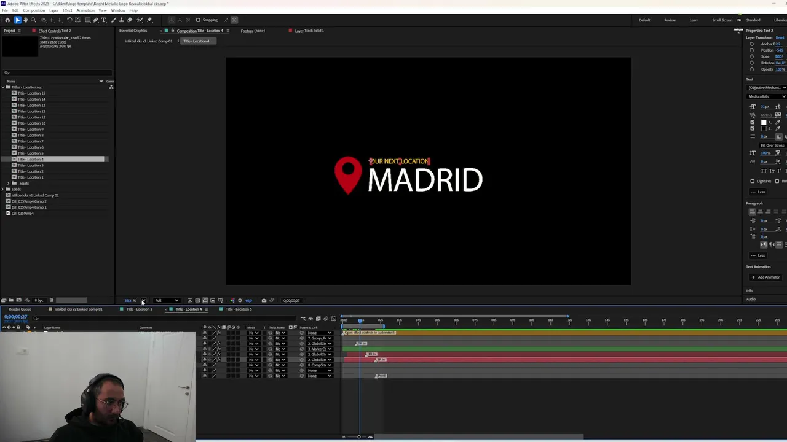The image size is (787, 442).
Task: Click the timeline zoom slider at bottom
Action: [x=359, y=437]
